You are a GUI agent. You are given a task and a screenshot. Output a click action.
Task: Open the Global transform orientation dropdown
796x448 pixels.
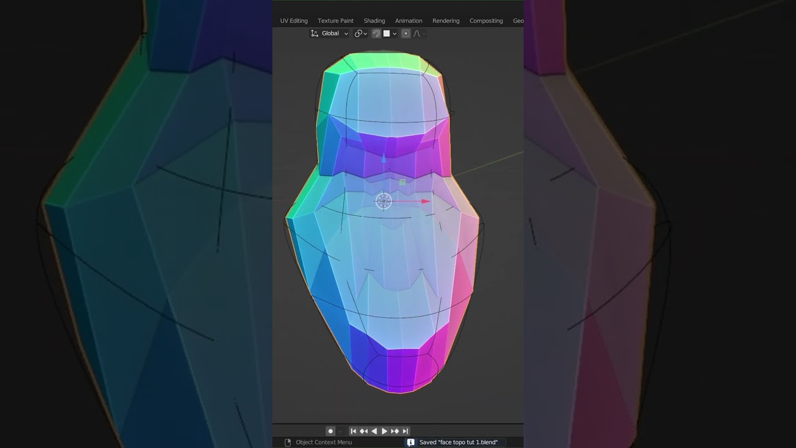click(x=330, y=34)
